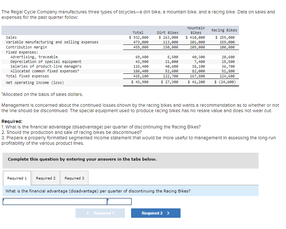The width and height of the screenshot is (286, 229).
Task: Click the Racing Bikes column header
Action: (224, 30)
